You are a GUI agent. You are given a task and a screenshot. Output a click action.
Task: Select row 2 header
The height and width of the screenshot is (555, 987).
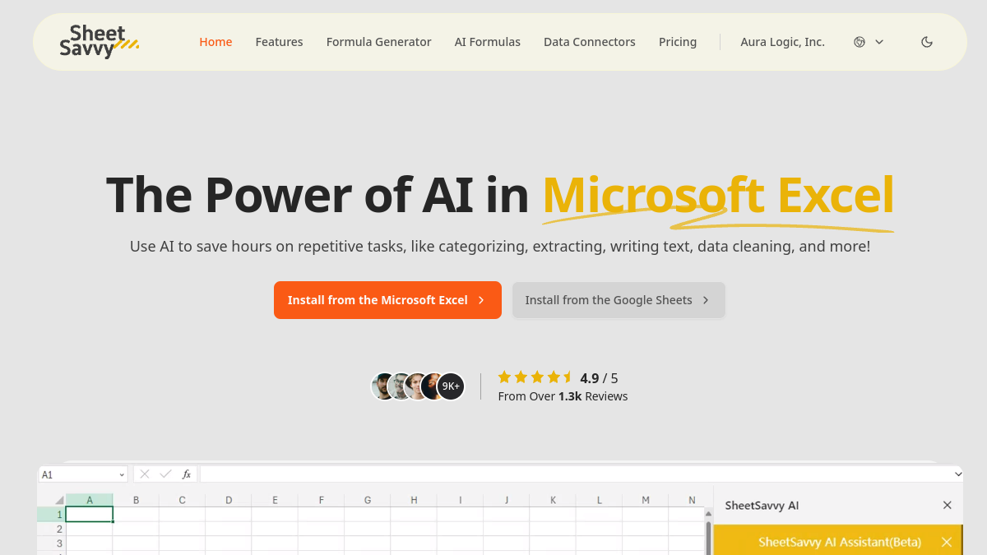click(52, 529)
